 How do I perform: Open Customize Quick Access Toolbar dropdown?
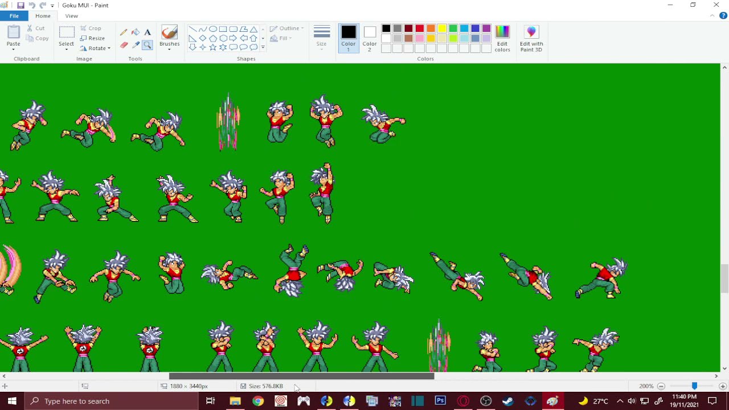(52, 5)
